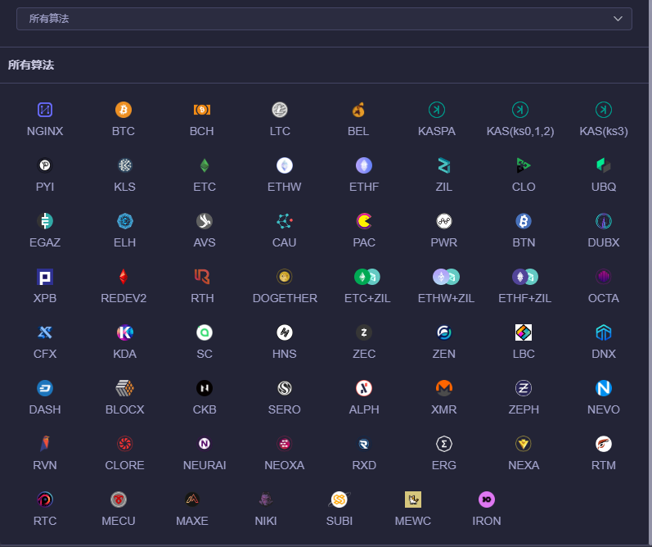Choose the UBQ coin icon
The image size is (652, 547).
604,165
